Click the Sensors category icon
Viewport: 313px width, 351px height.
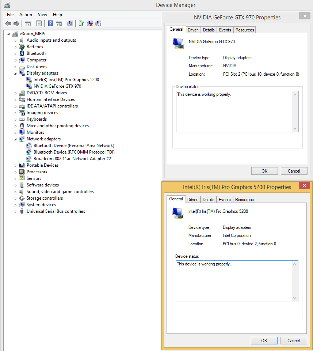tap(22, 178)
